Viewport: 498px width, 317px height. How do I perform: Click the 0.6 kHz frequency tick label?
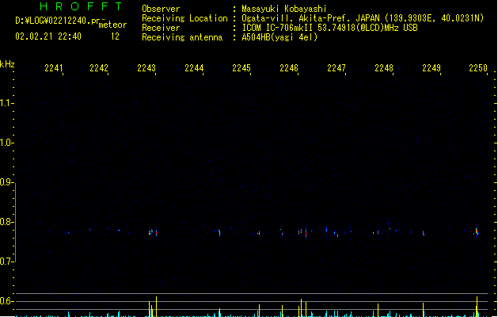point(6,301)
